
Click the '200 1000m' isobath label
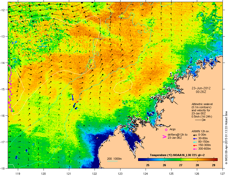tap(114, 159)
